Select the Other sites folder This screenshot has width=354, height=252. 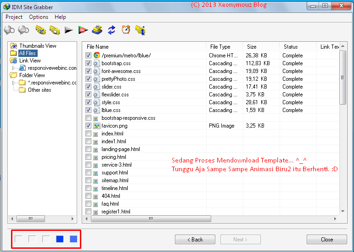coord(39,90)
